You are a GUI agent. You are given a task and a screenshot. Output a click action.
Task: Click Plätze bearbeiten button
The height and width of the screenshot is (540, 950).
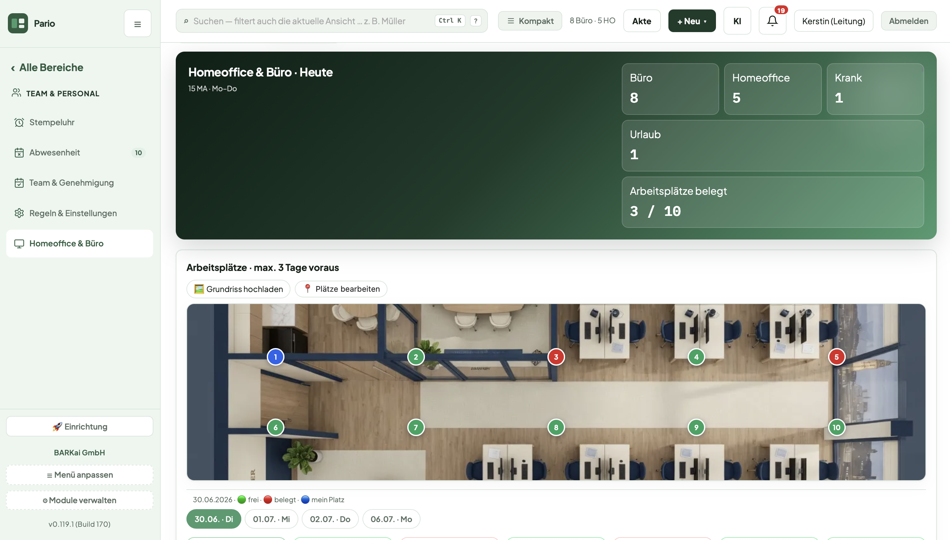click(341, 289)
